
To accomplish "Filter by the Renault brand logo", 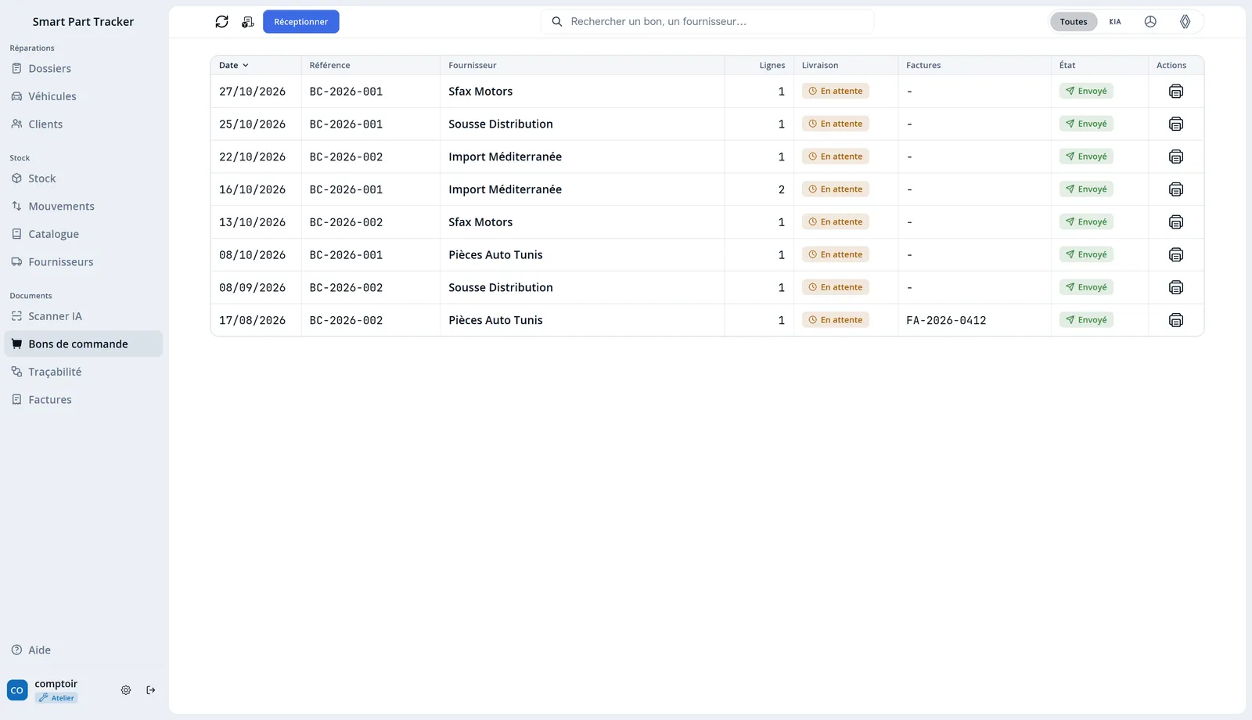I will tap(1185, 22).
